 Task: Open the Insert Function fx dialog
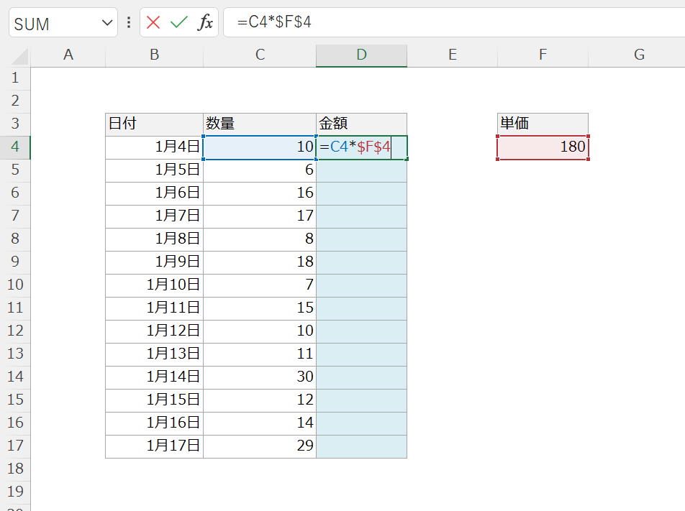(x=205, y=22)
